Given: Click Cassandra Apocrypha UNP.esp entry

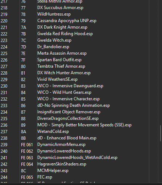Looking at the screenshot, I should click(x=67, y=21).
